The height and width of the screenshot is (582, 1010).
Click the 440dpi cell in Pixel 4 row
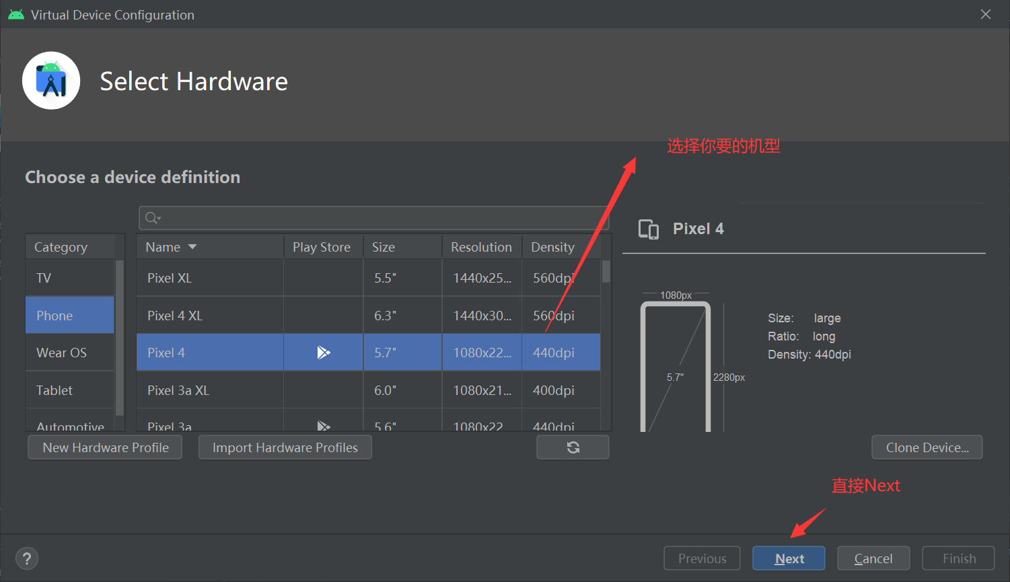[x=561, y=353]
